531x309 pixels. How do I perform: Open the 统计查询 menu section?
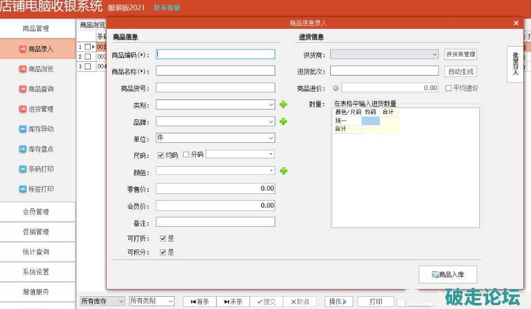(37, 252)
